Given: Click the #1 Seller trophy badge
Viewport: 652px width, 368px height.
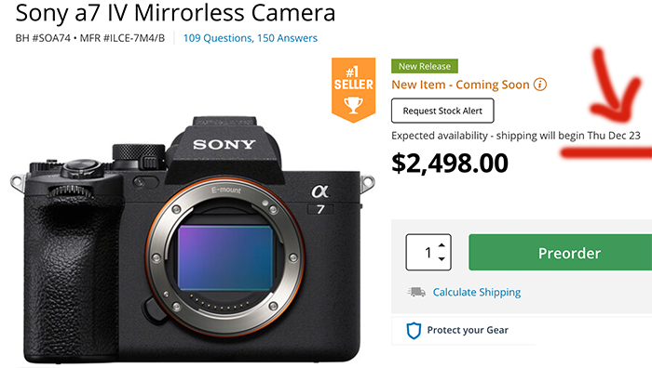Looking at the screenshot, I should 353,90.
